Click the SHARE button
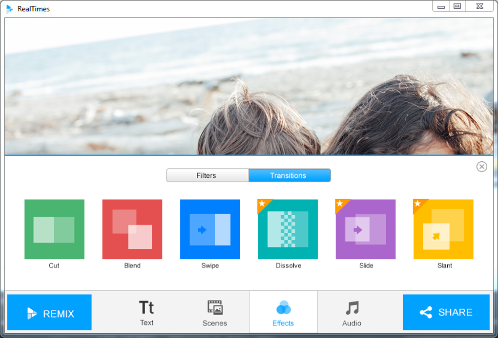 point(446,312)
